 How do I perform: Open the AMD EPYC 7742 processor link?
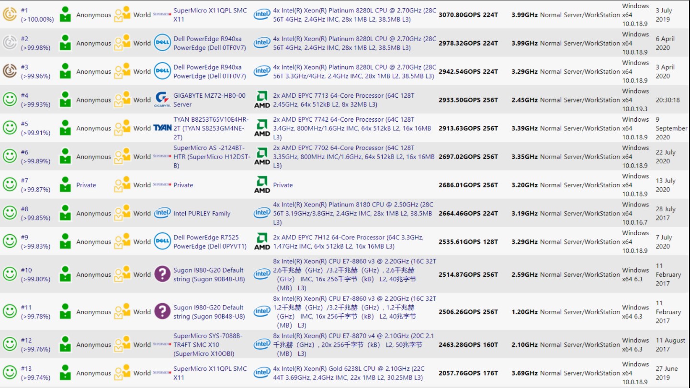(352, 128)
